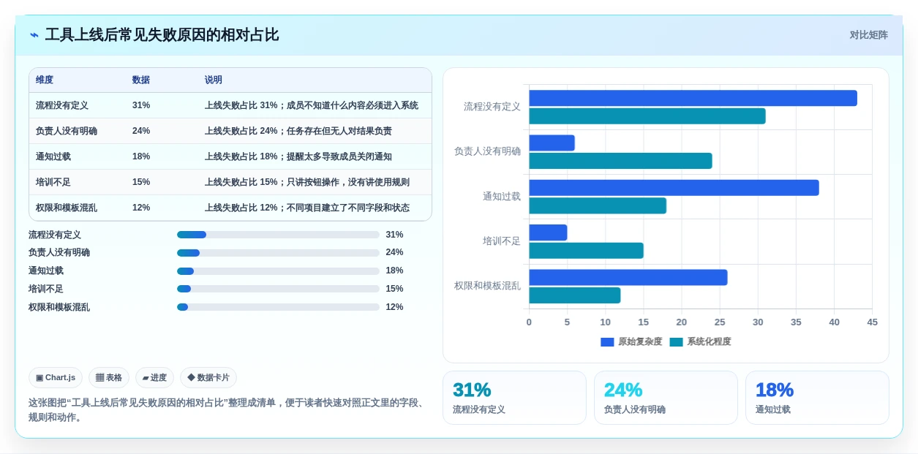Select the 负责人没有明确 table row cell
Screen dimensions: 918x454
point(67,131)
